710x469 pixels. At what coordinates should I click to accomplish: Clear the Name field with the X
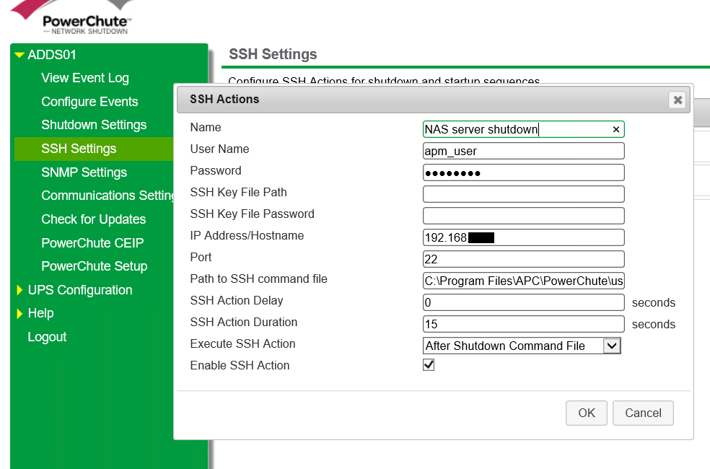615,129
